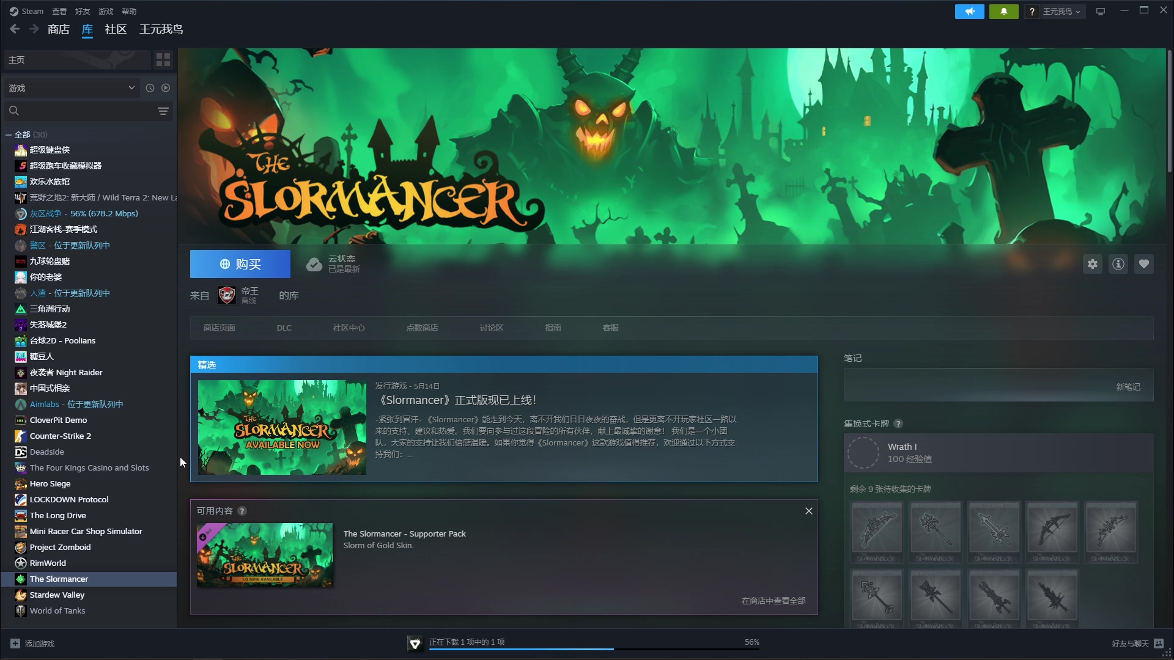Click the download progress bar

click(x=594, y=648)
